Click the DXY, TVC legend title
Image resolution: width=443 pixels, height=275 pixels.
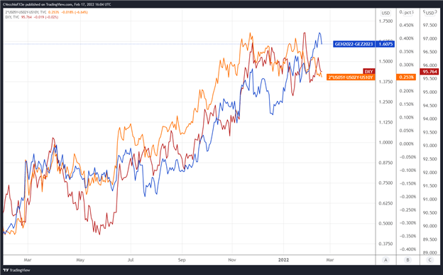point(12,17)
